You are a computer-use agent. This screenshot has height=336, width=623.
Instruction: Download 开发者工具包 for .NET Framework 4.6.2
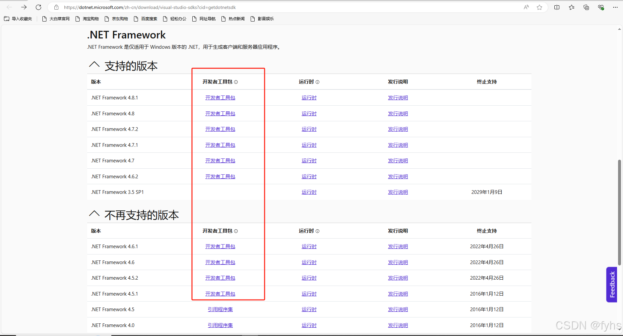point(220,177)
